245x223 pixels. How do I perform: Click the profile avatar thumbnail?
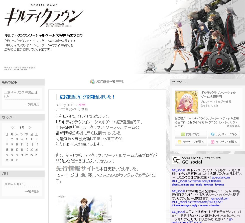coord(187,102)
